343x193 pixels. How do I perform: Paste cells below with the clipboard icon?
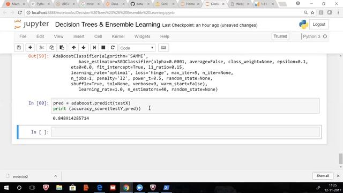62,48
